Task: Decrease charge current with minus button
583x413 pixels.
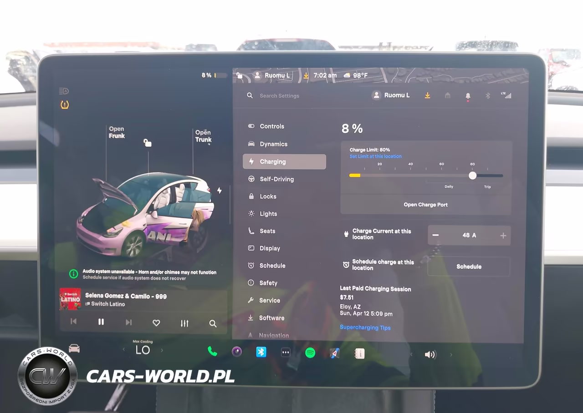Action: click(435, 235)
